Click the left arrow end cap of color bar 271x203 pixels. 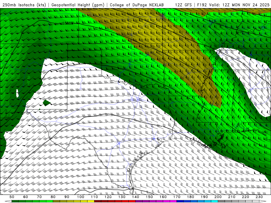tap(8, 201)
